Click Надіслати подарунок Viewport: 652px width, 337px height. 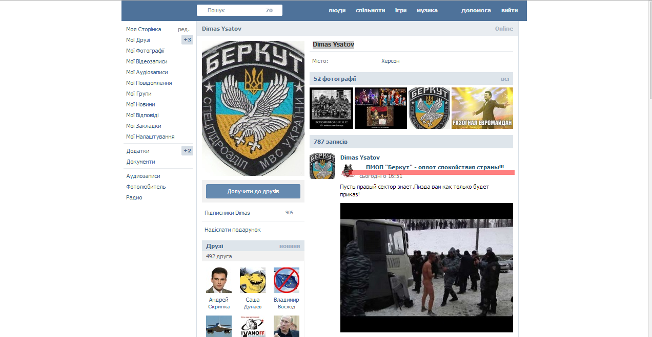[233, 230]
